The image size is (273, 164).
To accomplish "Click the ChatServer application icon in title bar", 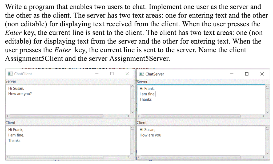I will pos(141,74).
